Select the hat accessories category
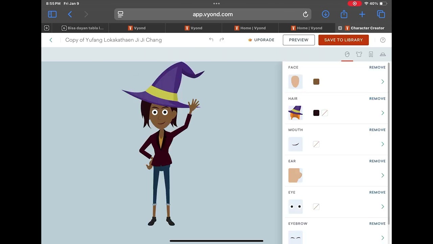 click(x=383, y=54)
